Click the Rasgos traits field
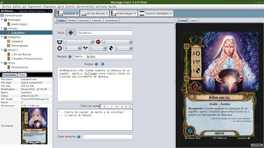 point(104,57)
